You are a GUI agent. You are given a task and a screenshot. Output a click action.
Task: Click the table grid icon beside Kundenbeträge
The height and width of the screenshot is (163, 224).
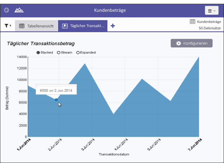192,22
